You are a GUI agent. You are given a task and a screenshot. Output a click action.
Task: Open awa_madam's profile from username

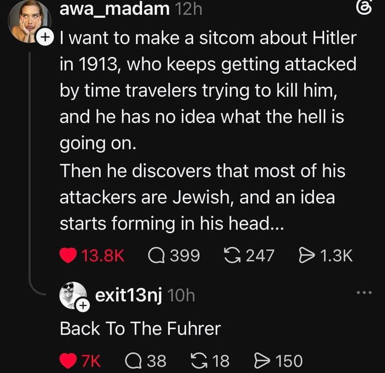point(114,9)
